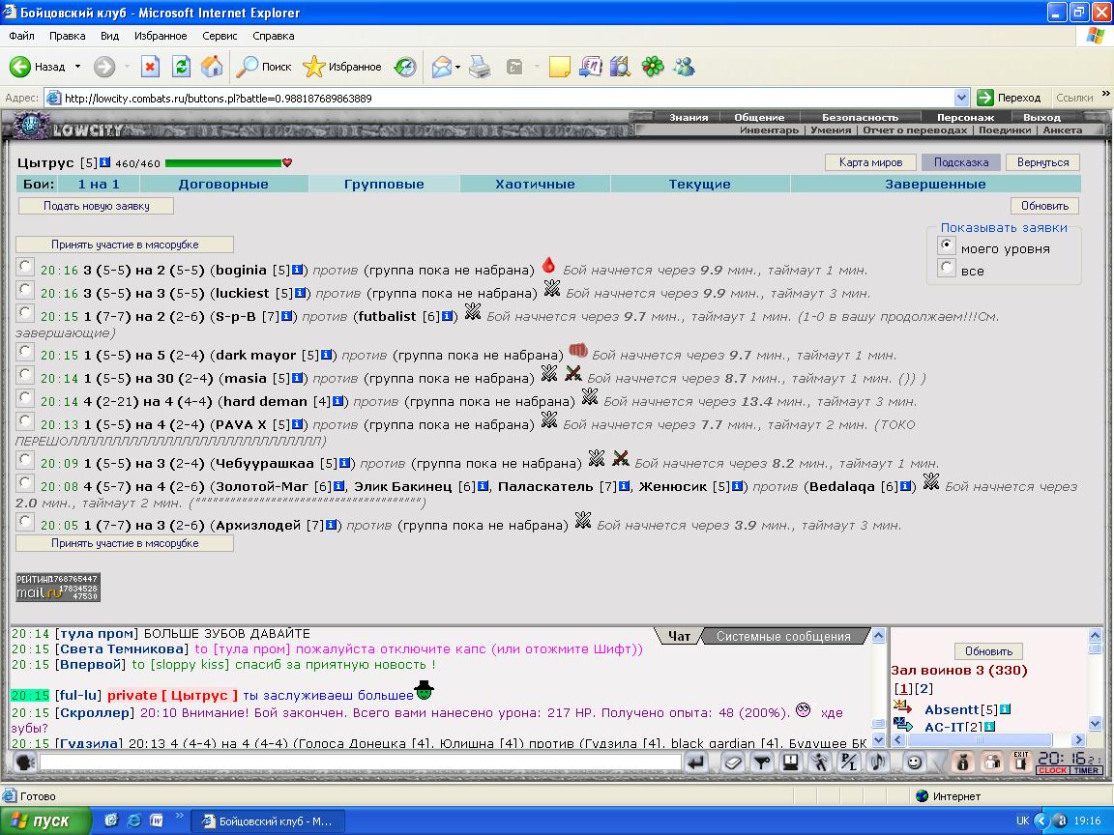This screenshot has width=1114, height=835.
Task: Click the 'Подать новую заявку' button
Action: 96,206
